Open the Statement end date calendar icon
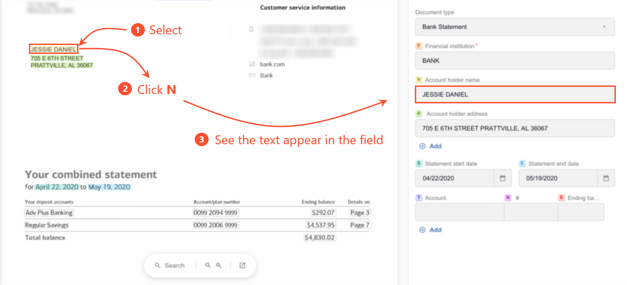 [x=606, y=178]
